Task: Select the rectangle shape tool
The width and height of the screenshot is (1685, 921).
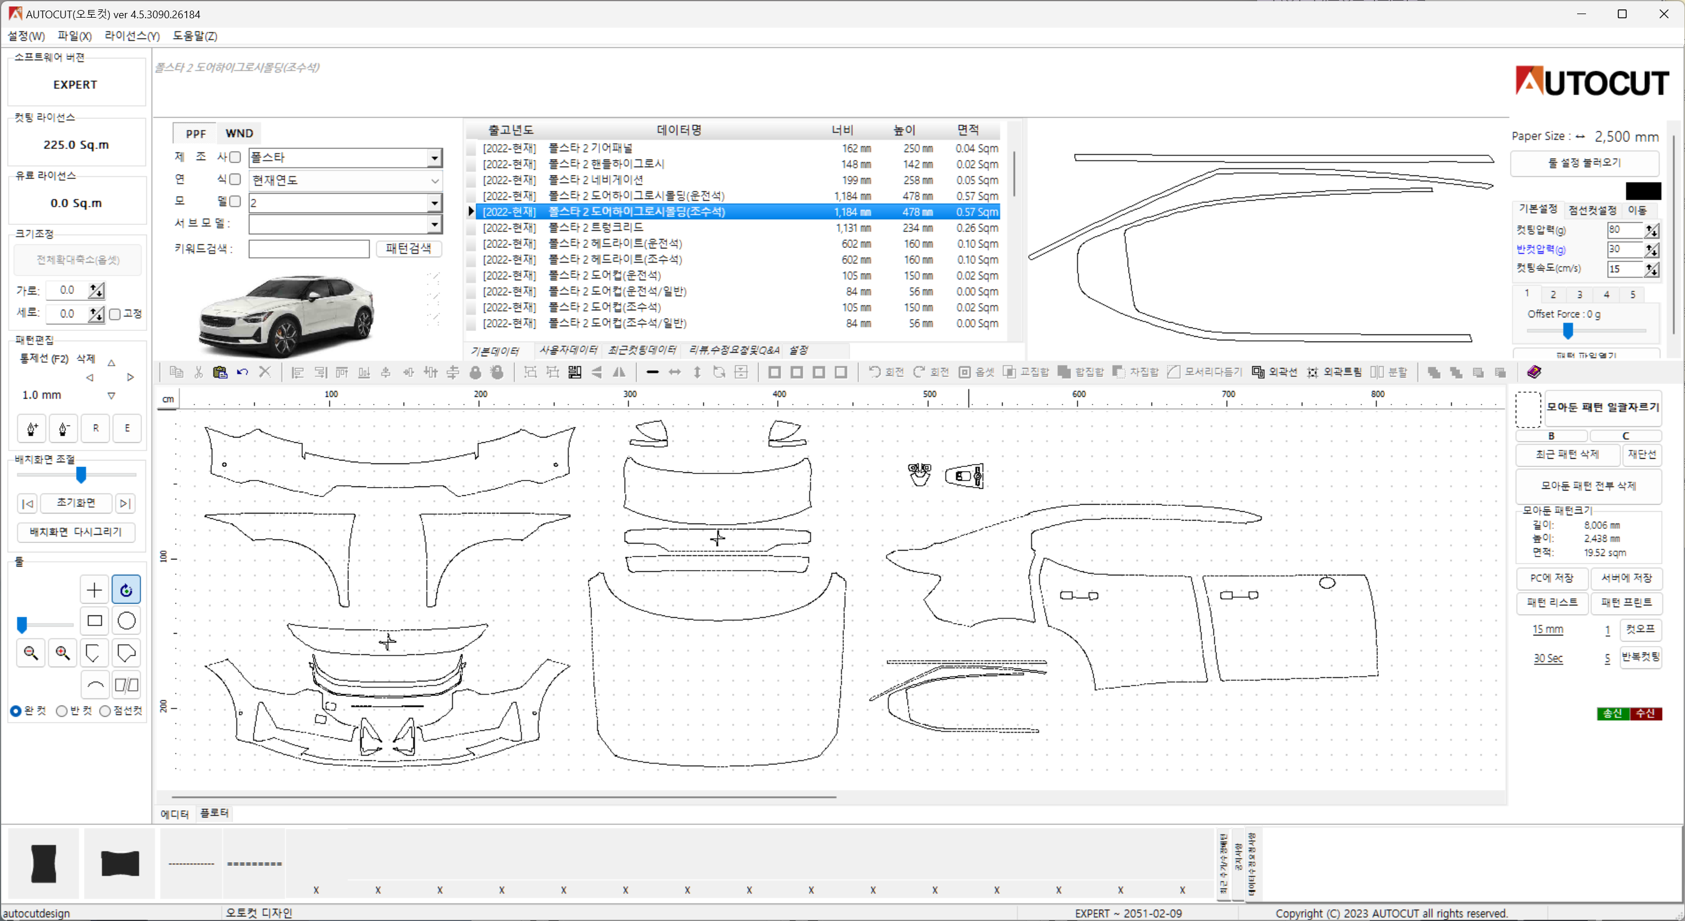Action: click(94, 621)
